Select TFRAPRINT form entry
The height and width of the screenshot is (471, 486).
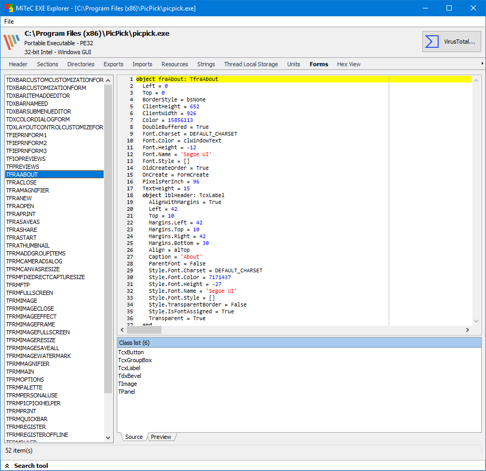(54, 214)
